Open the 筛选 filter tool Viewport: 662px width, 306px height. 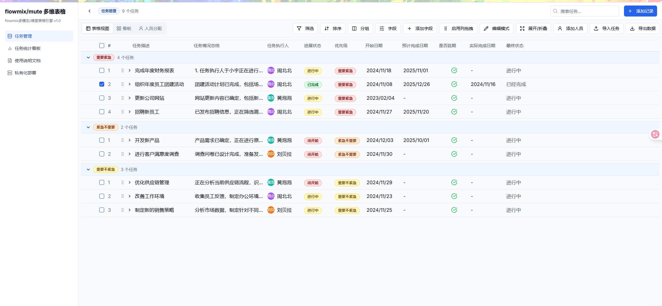[305, 28]
